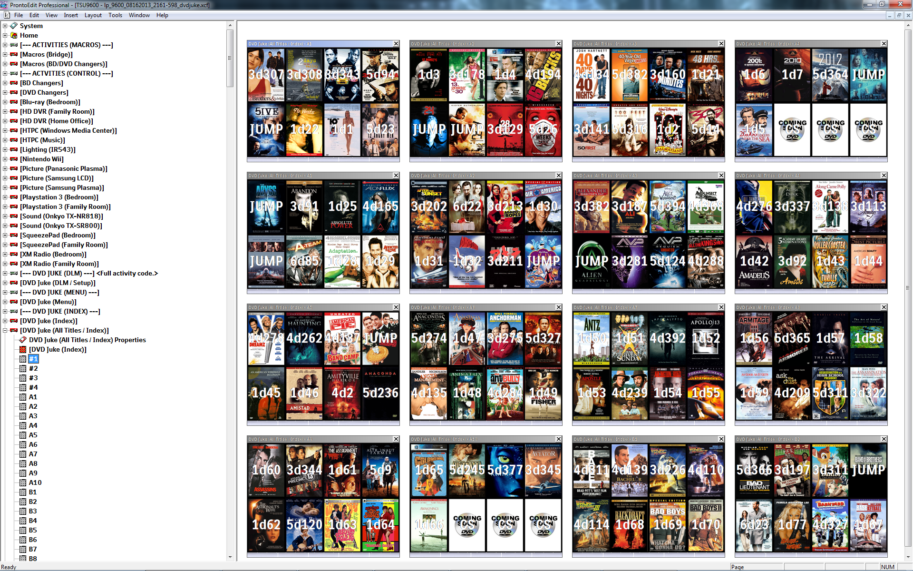Click the page icon beside #3

(23, 378)
